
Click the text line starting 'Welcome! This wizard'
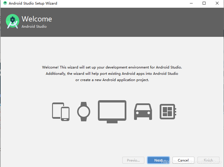[x=112, y=67]
